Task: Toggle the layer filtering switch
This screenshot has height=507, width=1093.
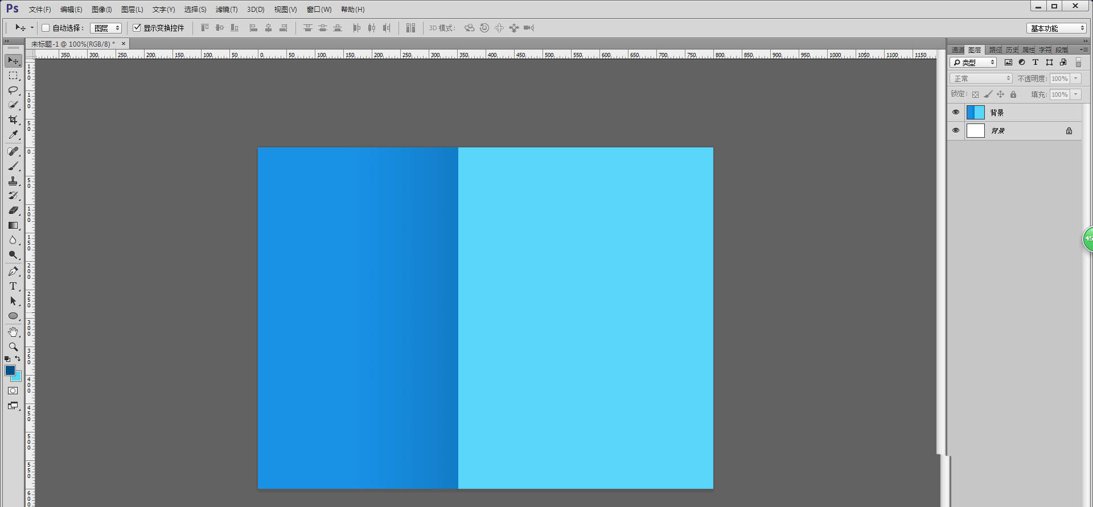Action: 1078,63
